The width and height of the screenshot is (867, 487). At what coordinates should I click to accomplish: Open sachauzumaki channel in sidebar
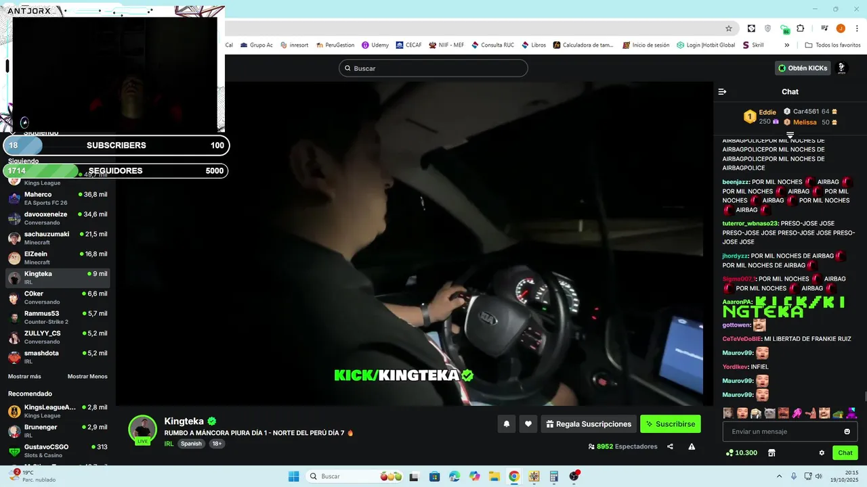coord(58,238)
